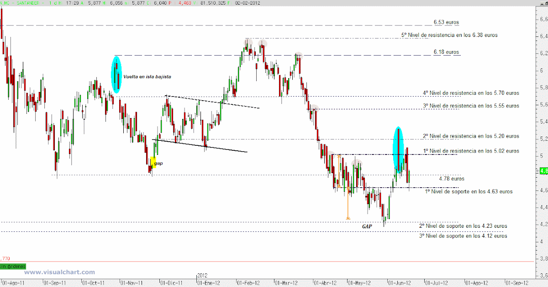Select '3º Nivel de soporte en los 4.12 euros'
548x287 pixels.
tap(463, 236)
